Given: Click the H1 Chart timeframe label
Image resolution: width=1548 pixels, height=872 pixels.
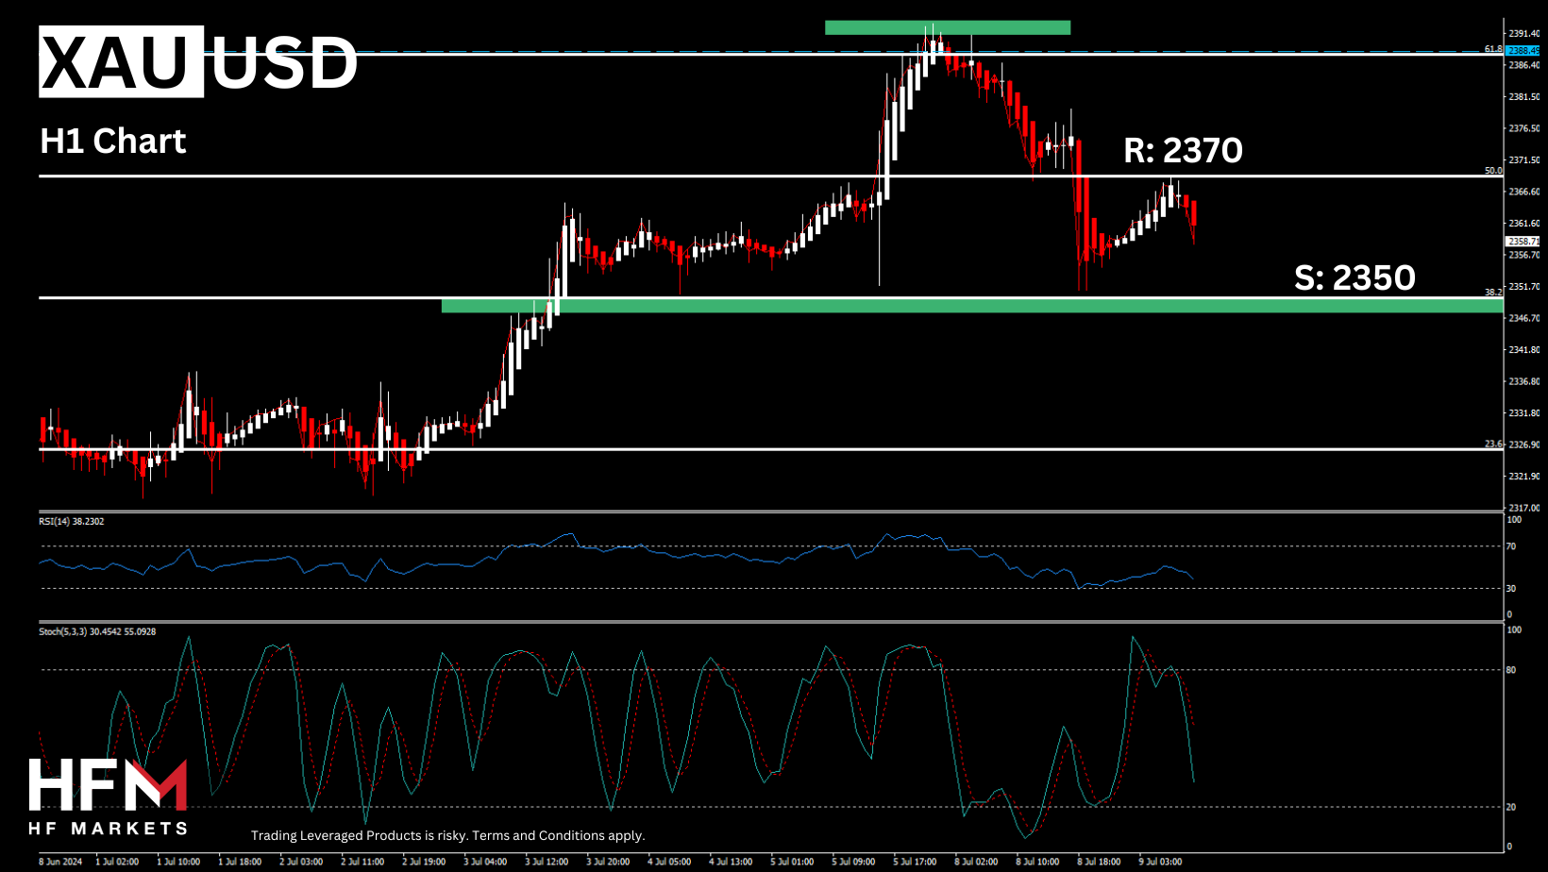Looking at the screenshot, I should pyautogui.click(x=113, y=142).
